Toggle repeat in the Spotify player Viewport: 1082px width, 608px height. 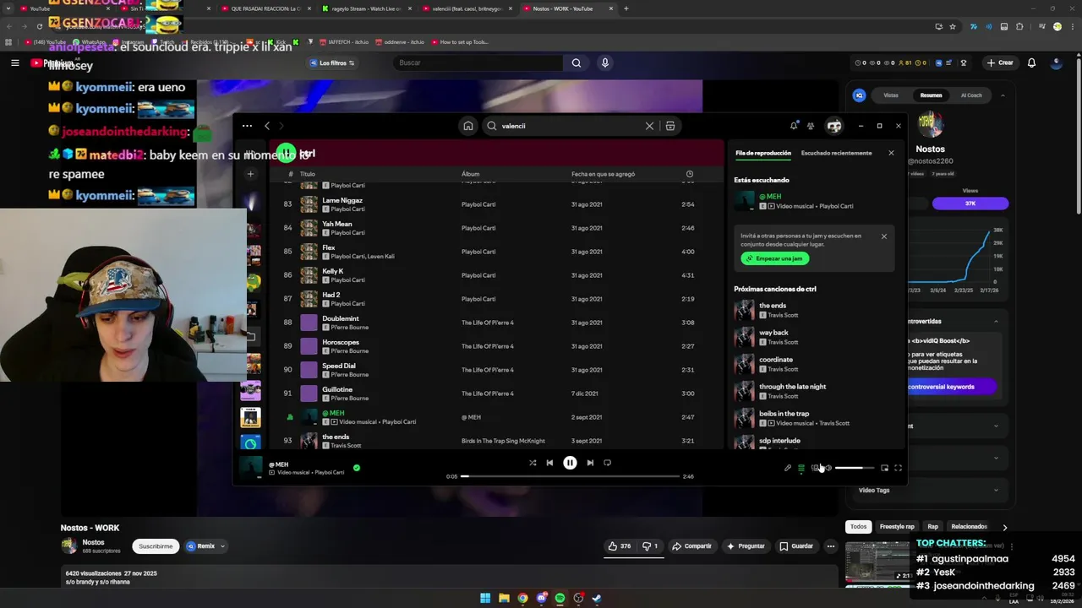pyautogui.click(x=607, y=463)
